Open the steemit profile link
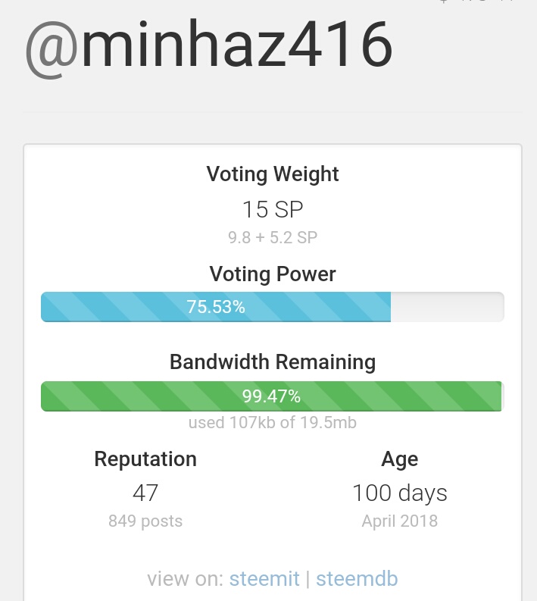The image size is (537, 601). point(264,579)
